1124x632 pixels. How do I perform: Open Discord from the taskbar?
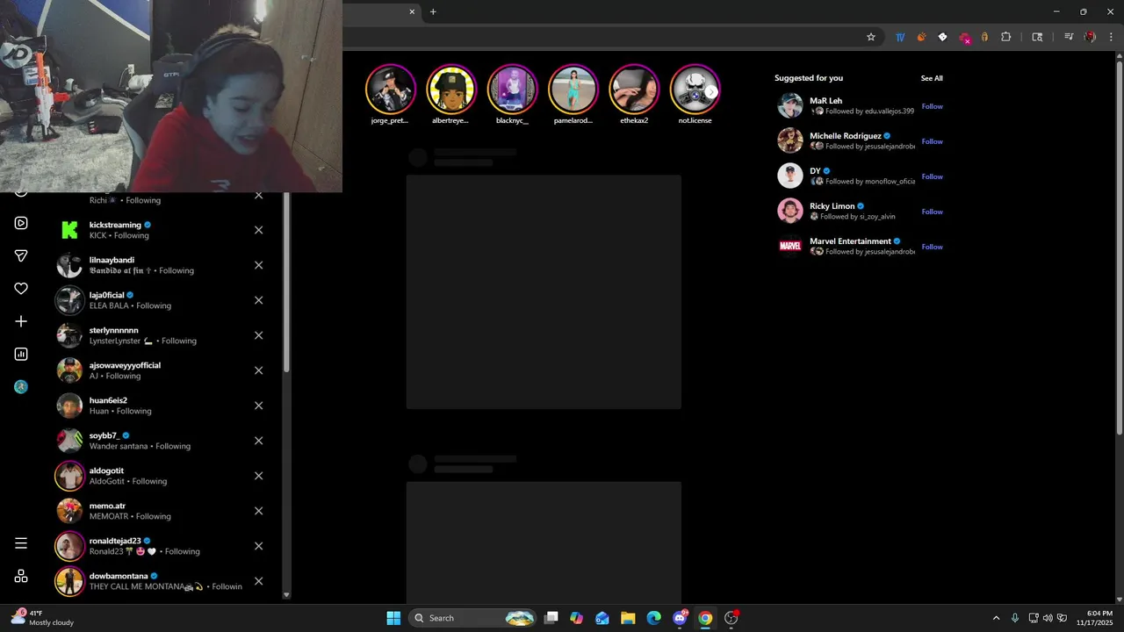coord(680,618)
